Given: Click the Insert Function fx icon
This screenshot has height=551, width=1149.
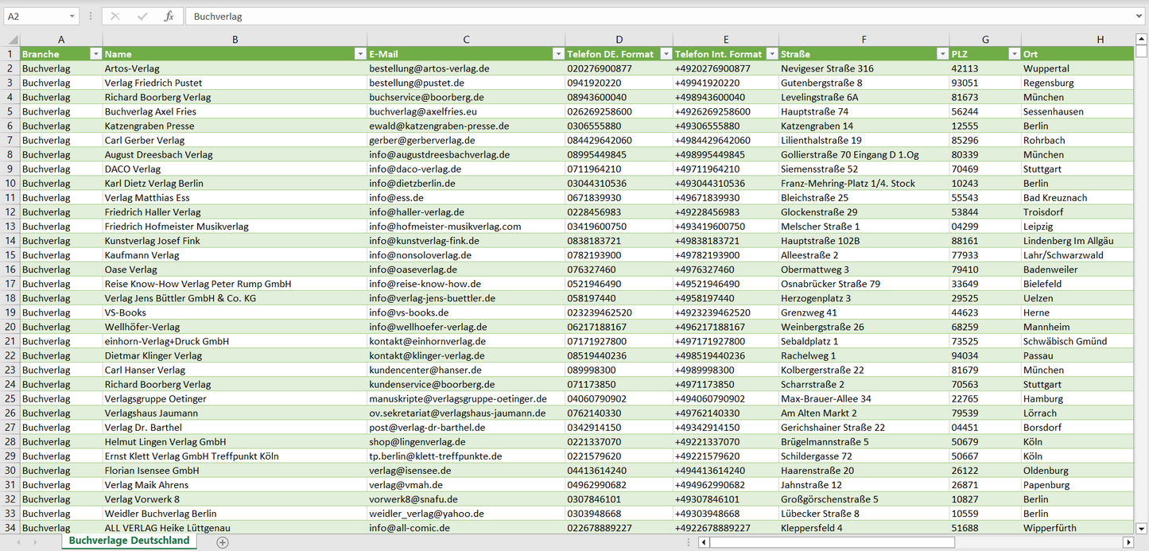Looking at the screenshot, I should [169, 16].
